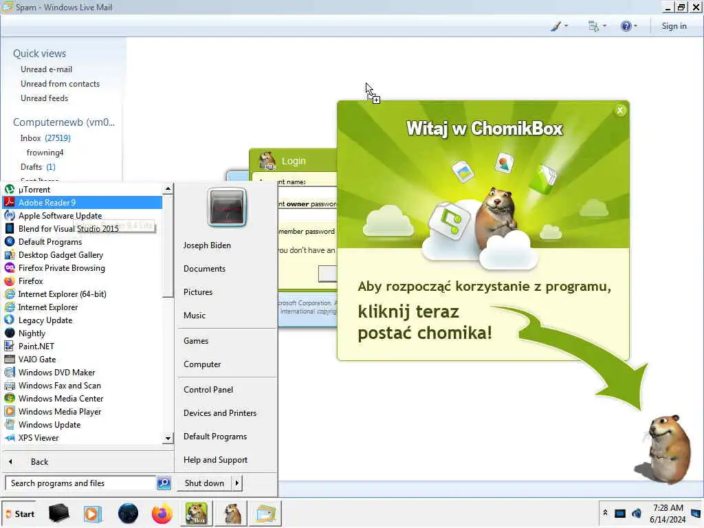Click the Shut down button
The height and width of the screenshot is (528, 704).
[x=204, y=483]
